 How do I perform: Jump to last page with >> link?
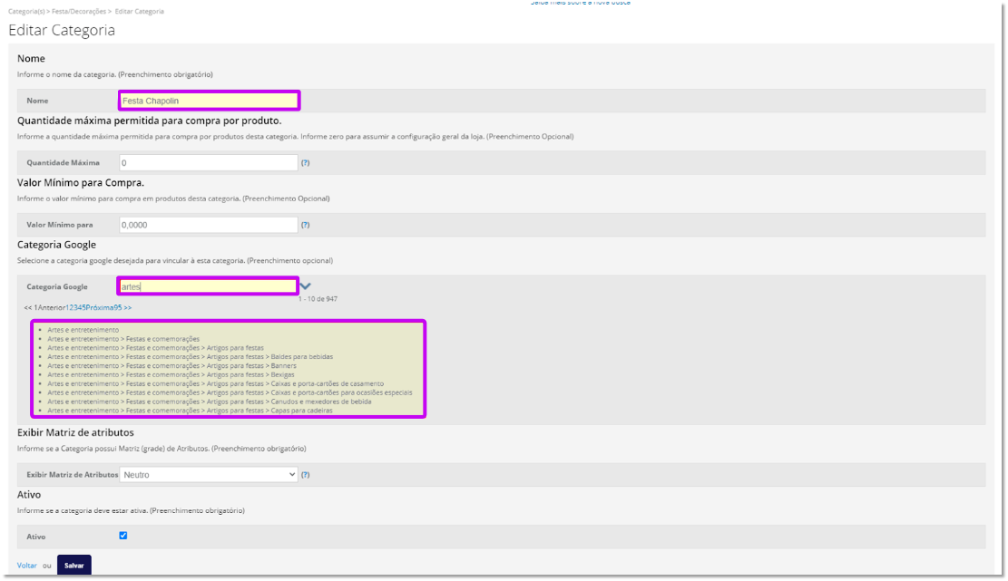point(127,308)
